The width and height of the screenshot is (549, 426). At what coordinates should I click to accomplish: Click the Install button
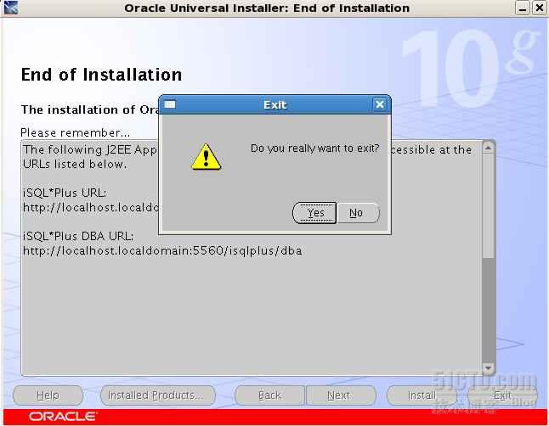(x=422, y=395)
